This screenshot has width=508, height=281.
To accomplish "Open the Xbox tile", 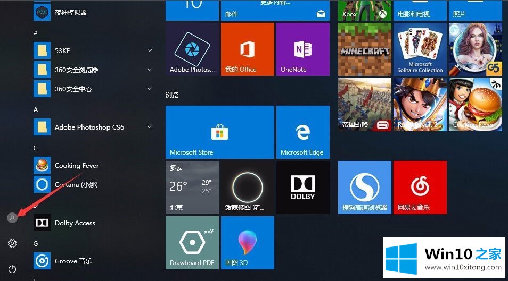I will (365, 10).
